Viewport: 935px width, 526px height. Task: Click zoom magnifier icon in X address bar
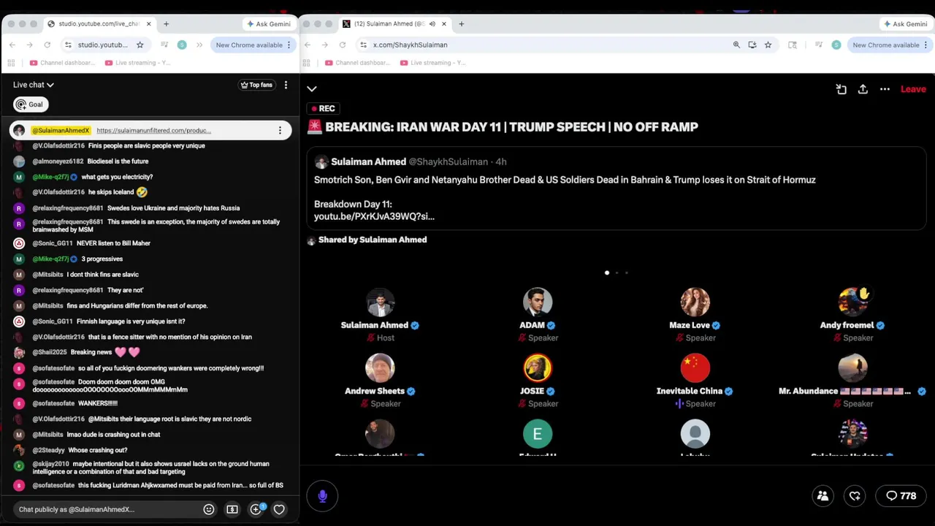click(x=736, y=45)
